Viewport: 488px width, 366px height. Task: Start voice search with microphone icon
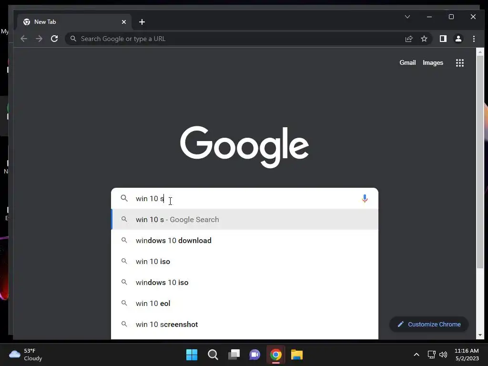(365, 199)
